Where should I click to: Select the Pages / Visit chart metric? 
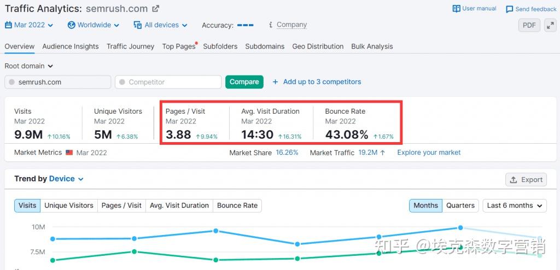tap(121, 206)
